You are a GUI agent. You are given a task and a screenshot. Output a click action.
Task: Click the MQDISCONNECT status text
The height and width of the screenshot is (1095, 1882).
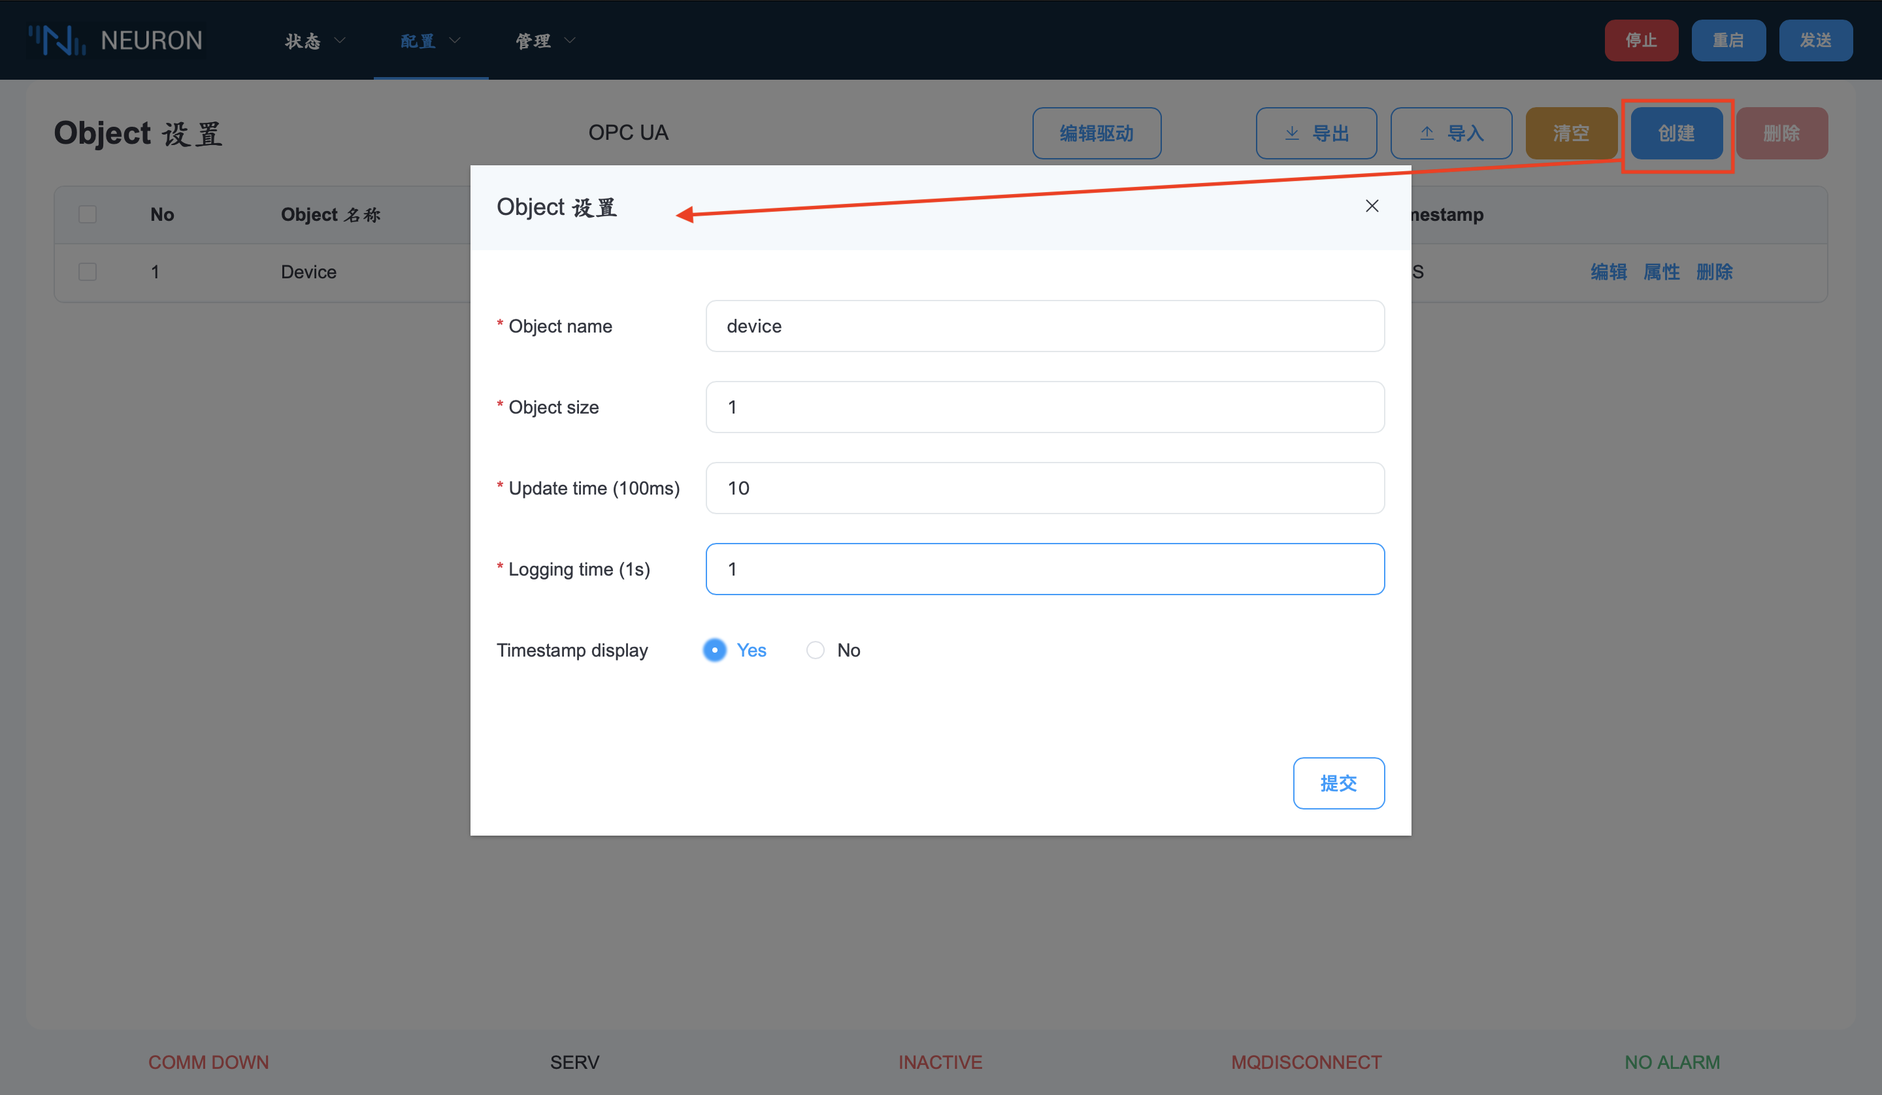point(1306,1062)
